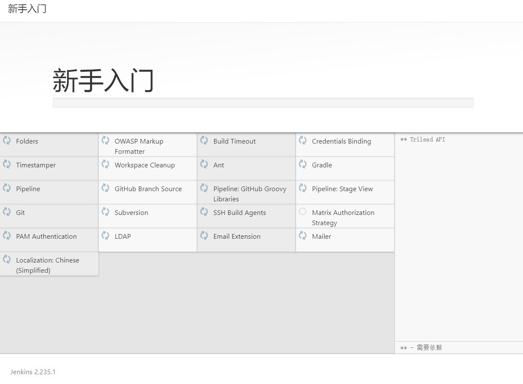Click the spinner icon beside OWASP Markup Formatter
The image size is (523, 384).
click(105, 141)
